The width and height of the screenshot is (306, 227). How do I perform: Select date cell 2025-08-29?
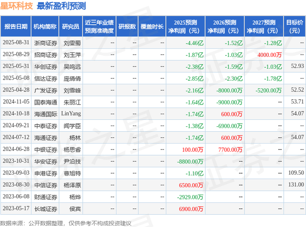point(16,55)
